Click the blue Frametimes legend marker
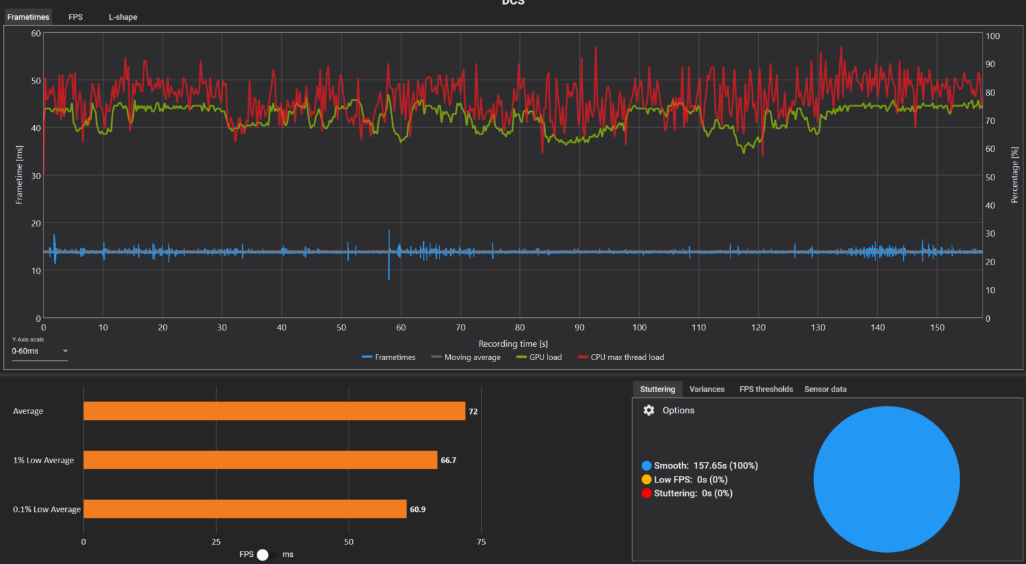This screenshot has width=1026, height=564. coord(367,357)
